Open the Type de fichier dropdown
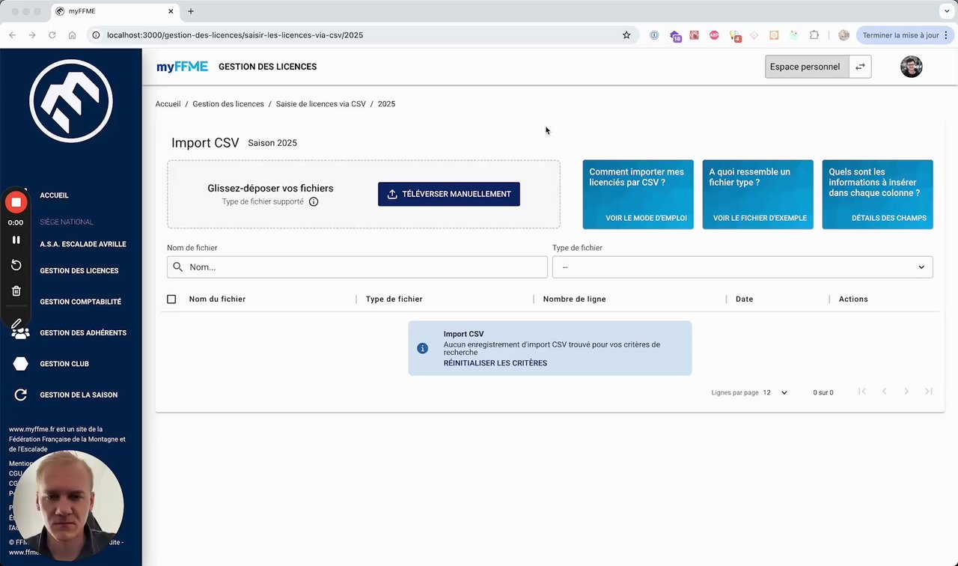Viewport: 958px width, 566px height. pyautogui.click(x=742, y=267)
